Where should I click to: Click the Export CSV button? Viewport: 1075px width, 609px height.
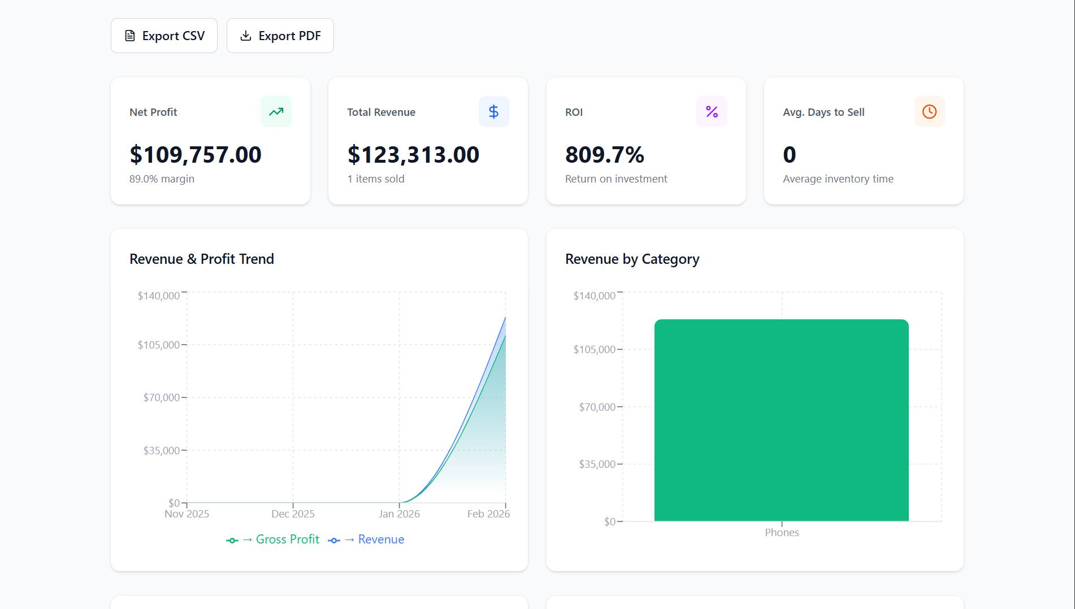[164, 36]
